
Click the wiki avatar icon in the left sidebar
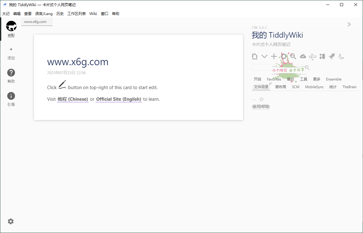click(11, 26)
